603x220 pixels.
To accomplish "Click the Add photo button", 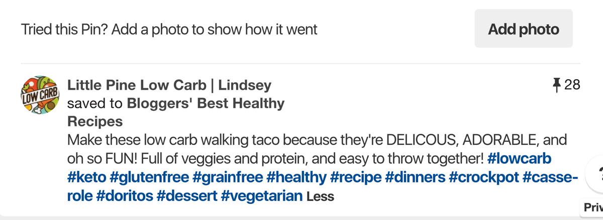I will pyautogui.click(x=524, y=29).
